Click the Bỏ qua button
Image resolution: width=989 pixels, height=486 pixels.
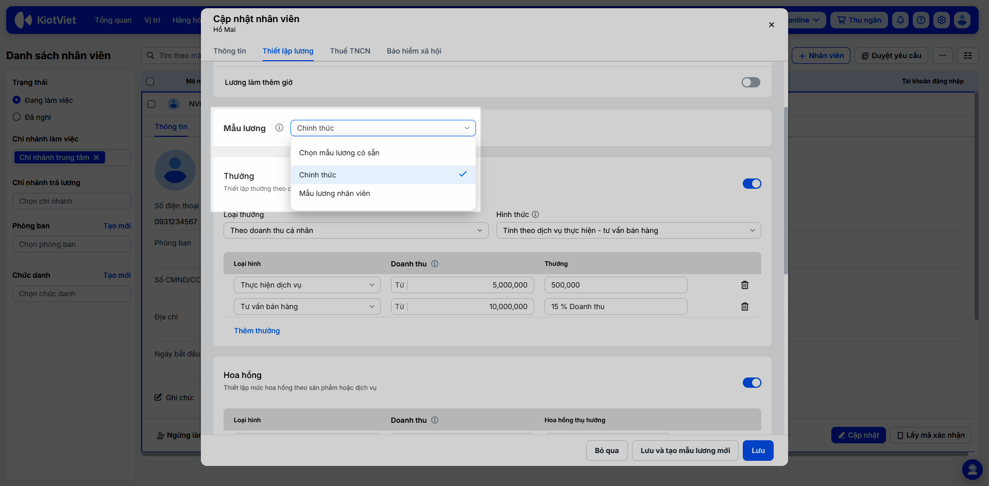(607, 451)
